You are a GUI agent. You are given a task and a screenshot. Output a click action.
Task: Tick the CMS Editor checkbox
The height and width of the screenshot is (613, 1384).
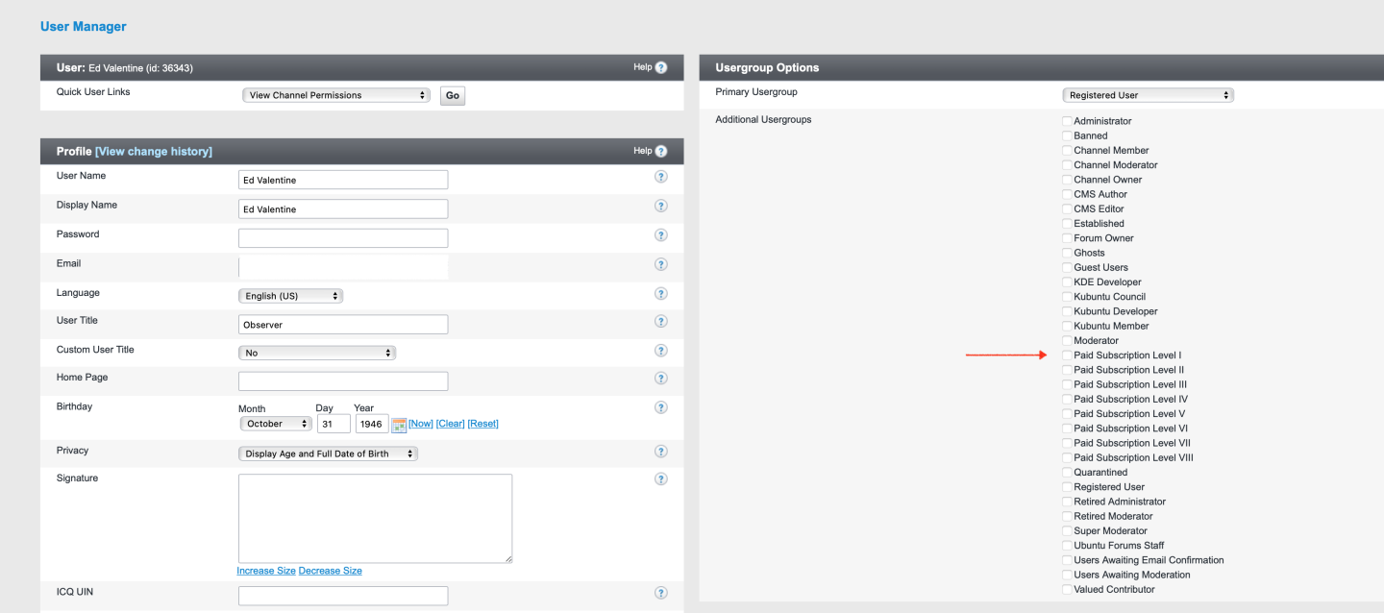(1067, 208)
